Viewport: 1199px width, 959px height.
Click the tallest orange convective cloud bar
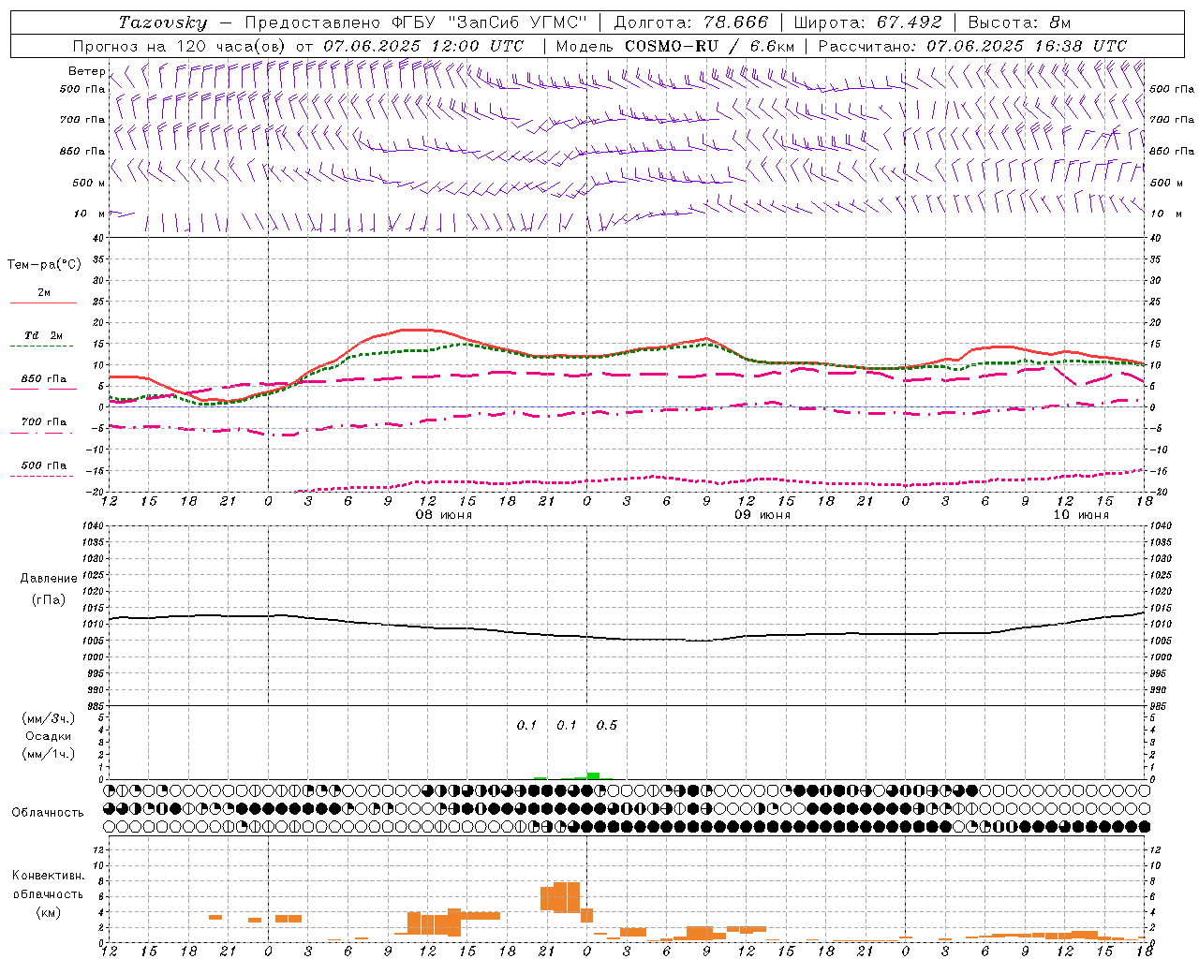(x=567, y=897)
